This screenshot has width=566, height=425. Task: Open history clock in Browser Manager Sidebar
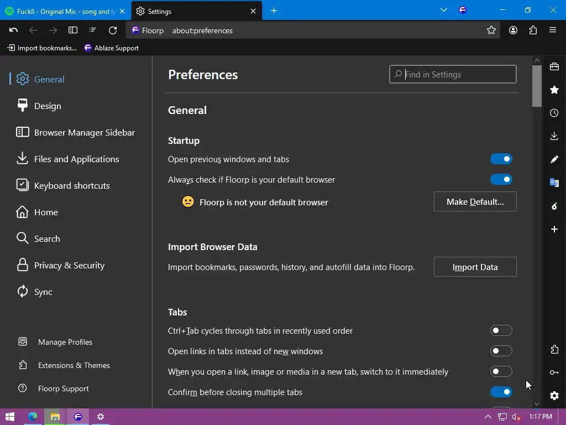[x=554, y=113]
